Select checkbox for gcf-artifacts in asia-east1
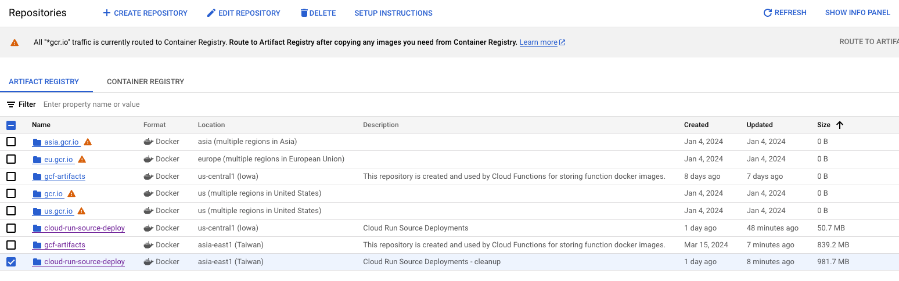This screenshot has height=281, width=899. coord(11,245)
